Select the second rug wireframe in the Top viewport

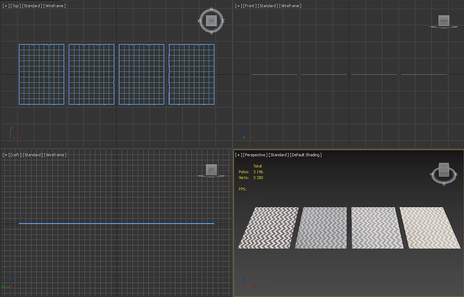91,74
